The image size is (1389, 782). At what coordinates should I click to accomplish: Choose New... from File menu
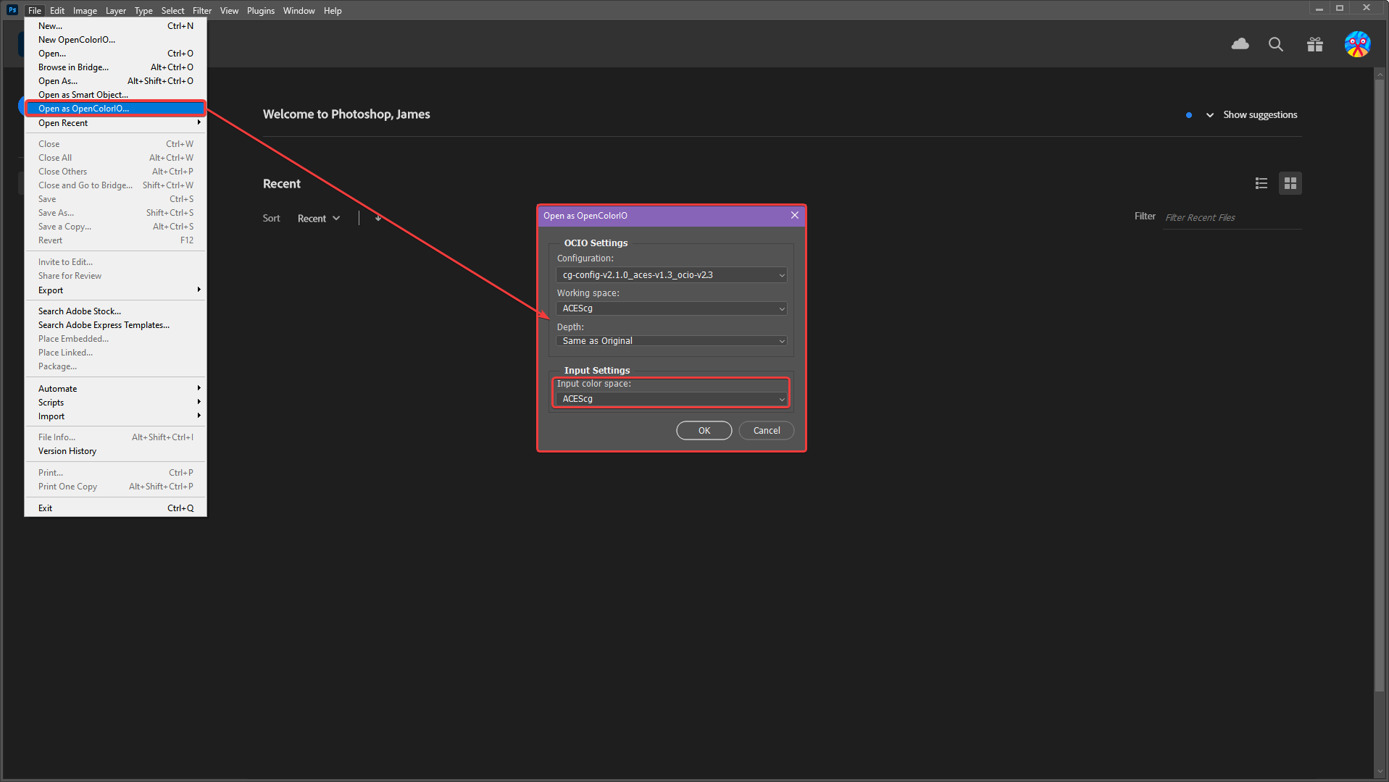(x=115, y=26)
